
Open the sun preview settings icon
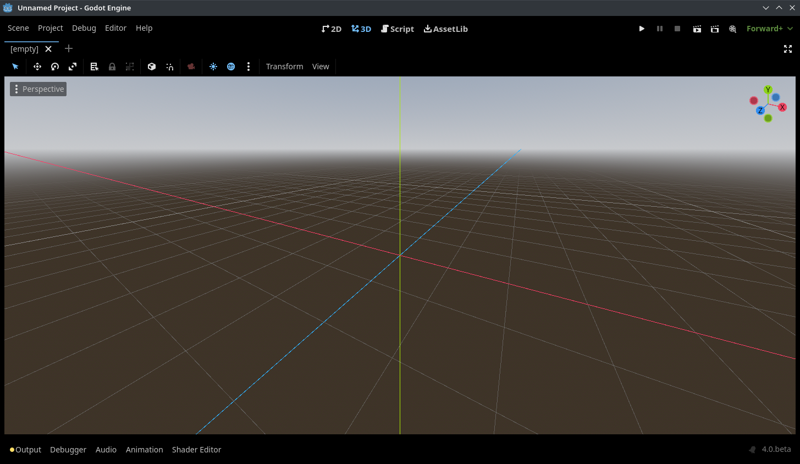click(213, 66)
